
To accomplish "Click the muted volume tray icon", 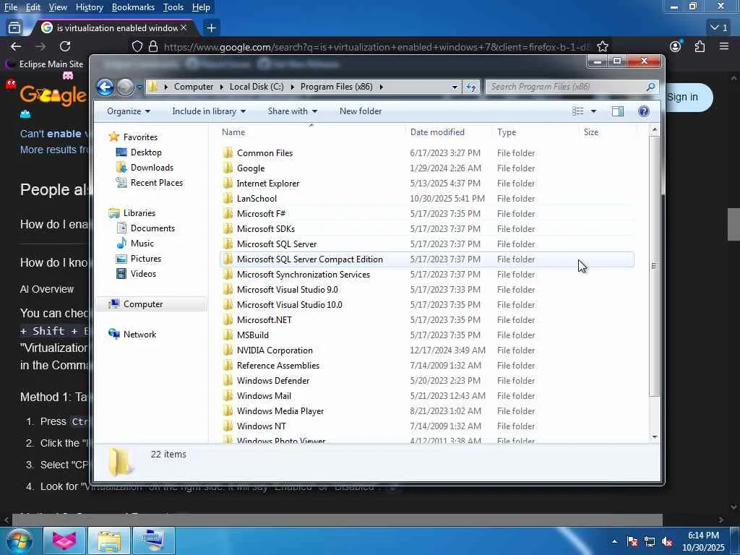I will (x=667, y=542).
